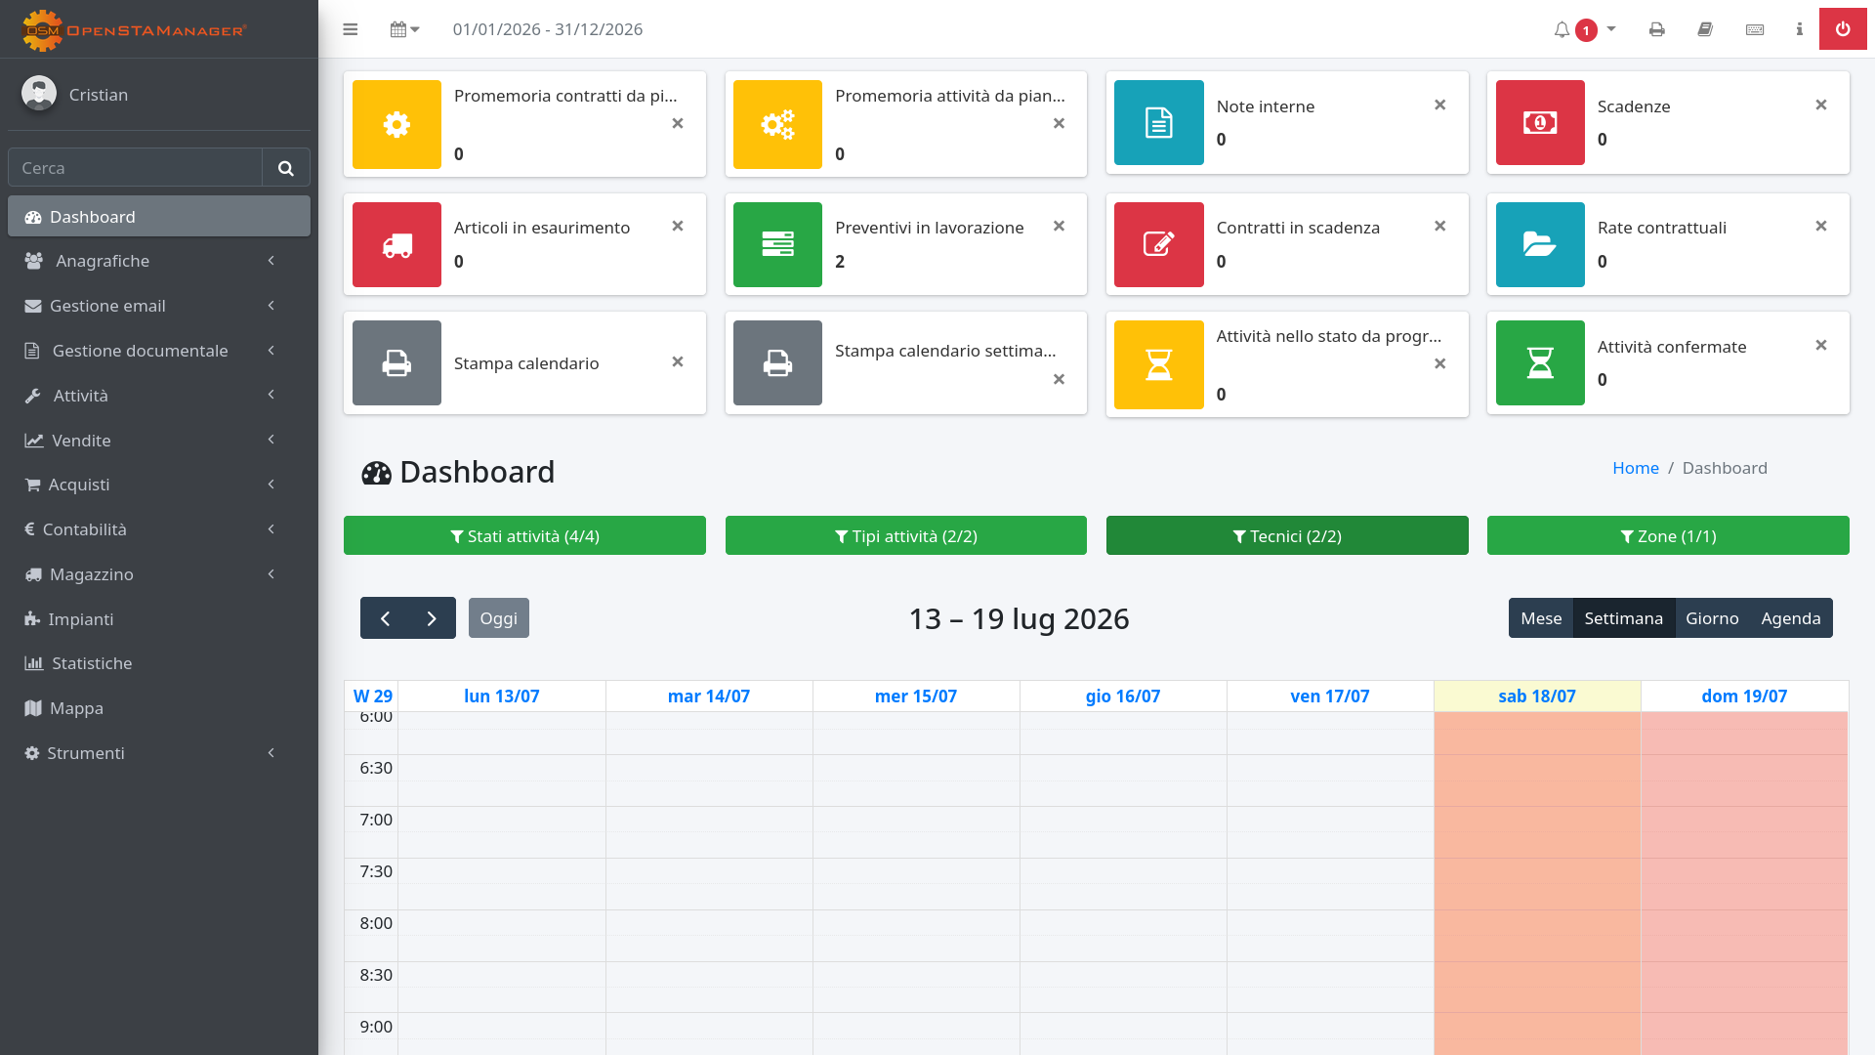
Task: Open the Tipi attività filter
Action: click(905, 535)
